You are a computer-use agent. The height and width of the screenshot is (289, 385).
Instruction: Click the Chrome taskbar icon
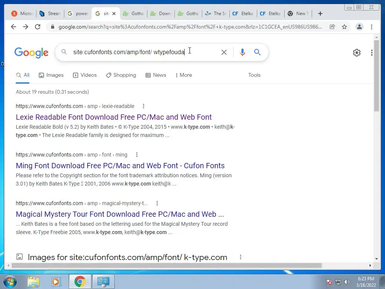(x=80, y=281)
